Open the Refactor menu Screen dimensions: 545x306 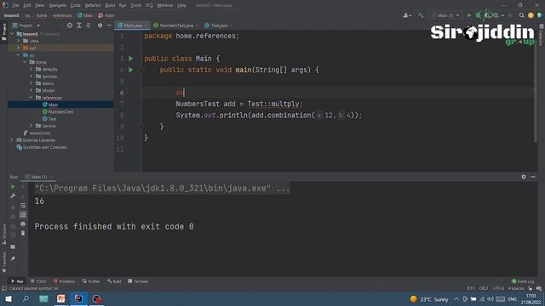(x=93, y=5)
